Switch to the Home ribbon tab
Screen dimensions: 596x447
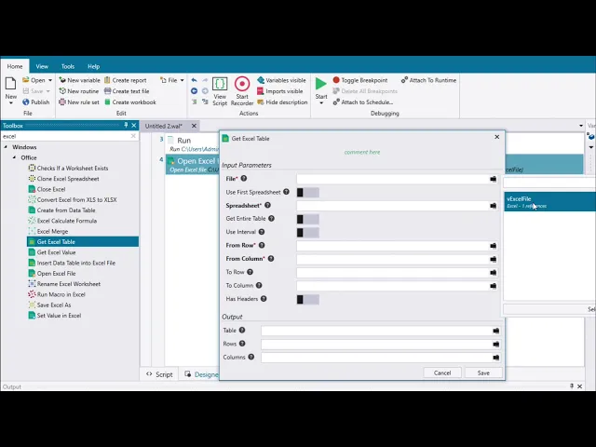[15, 66]
